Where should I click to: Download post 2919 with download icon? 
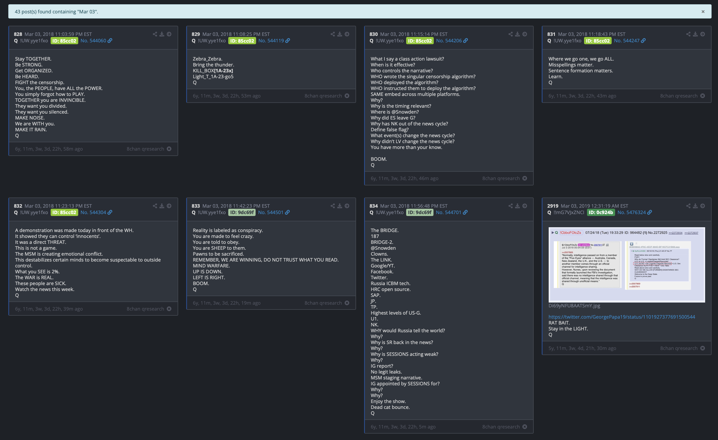(x=695, y=206)
